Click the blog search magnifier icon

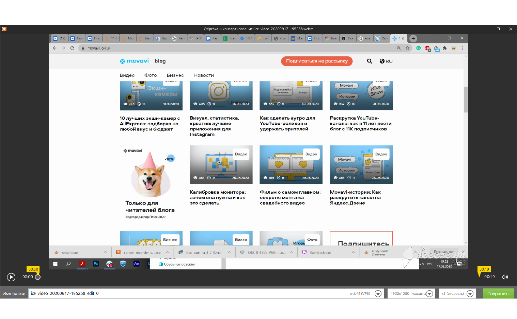pos(369,61)
